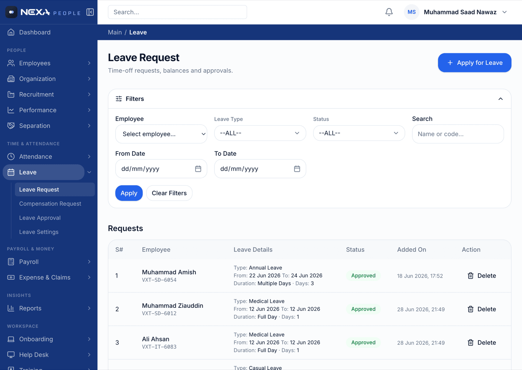Click the Clear Filters button
Viewport: 522px width, 370px height.
point(169,193)
